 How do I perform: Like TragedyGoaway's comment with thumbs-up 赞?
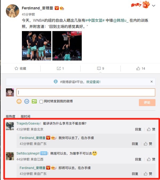pyautogui.click(x=149, y=129)
